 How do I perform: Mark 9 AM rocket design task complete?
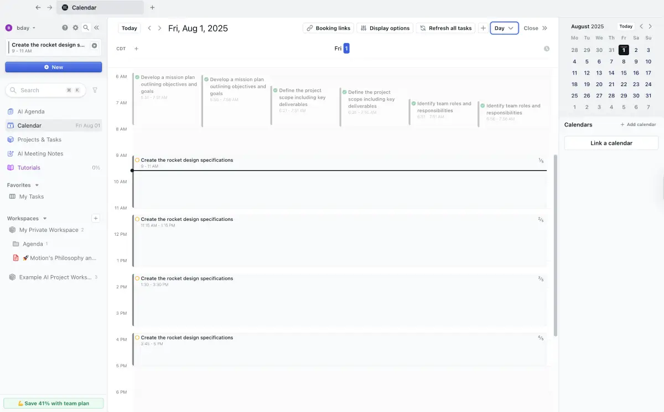pos(137,160)
